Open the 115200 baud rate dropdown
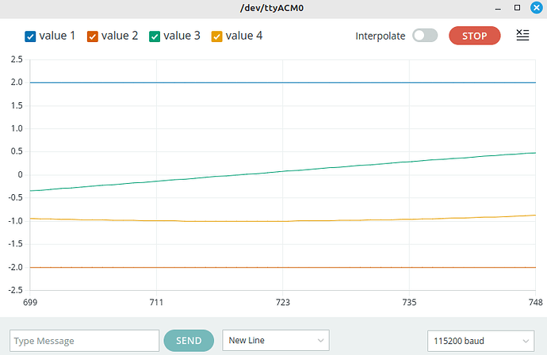 (480, 341)
